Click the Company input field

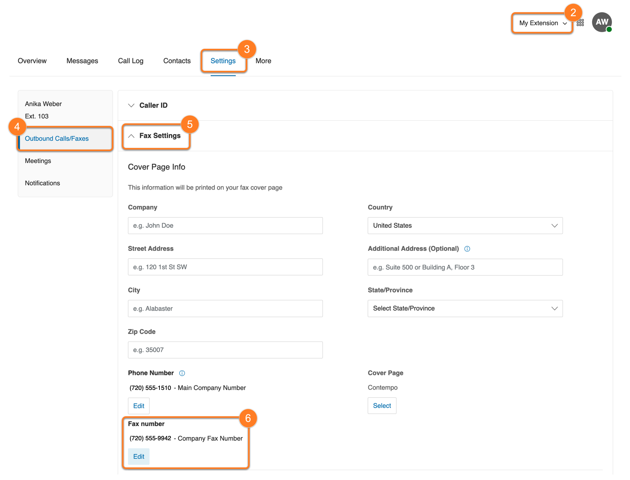coord(225,225)
